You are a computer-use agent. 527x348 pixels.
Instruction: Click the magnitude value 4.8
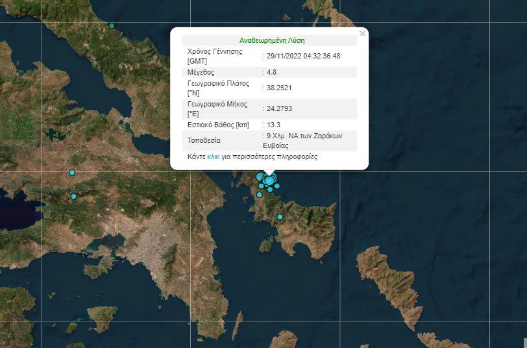pyautogui.click(x=271, y=72)
